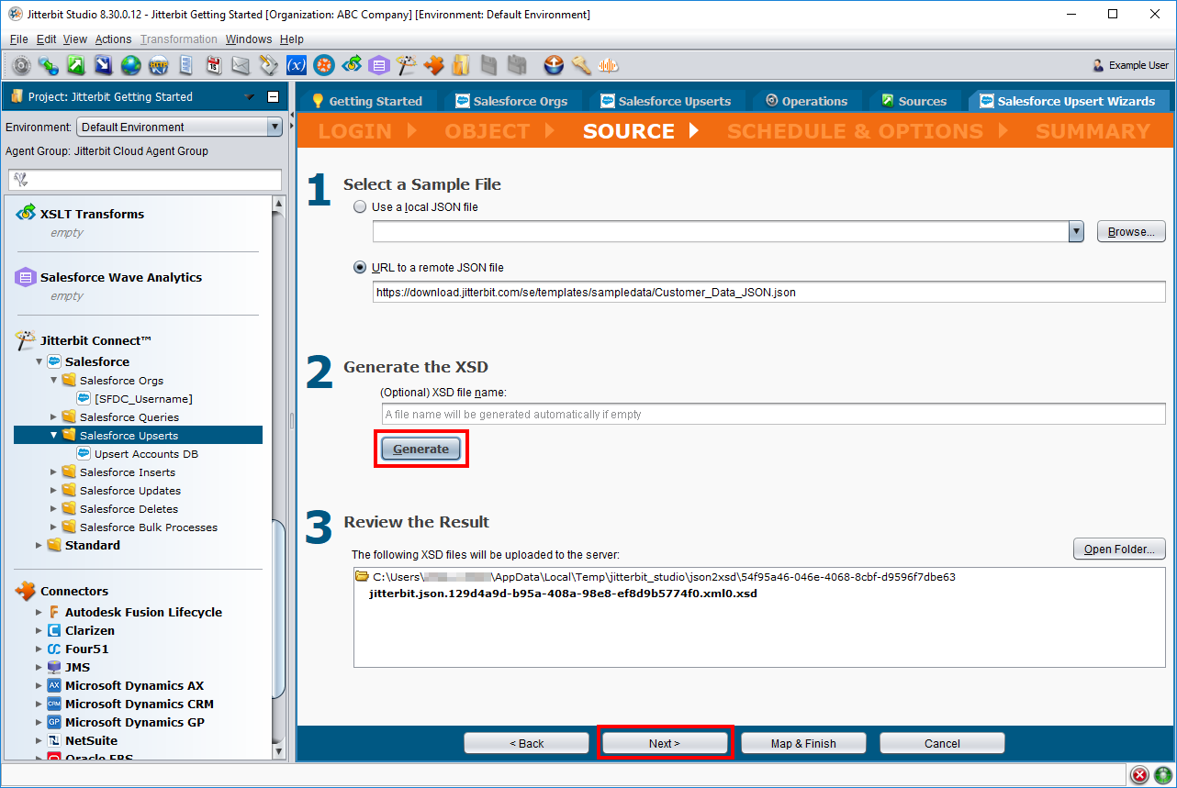Open the Default Environment dropdown
The image size is (1177, 788).
[x=180, y=128]
